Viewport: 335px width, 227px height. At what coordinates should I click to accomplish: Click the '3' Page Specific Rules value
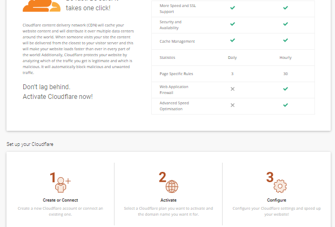point(232,74)
